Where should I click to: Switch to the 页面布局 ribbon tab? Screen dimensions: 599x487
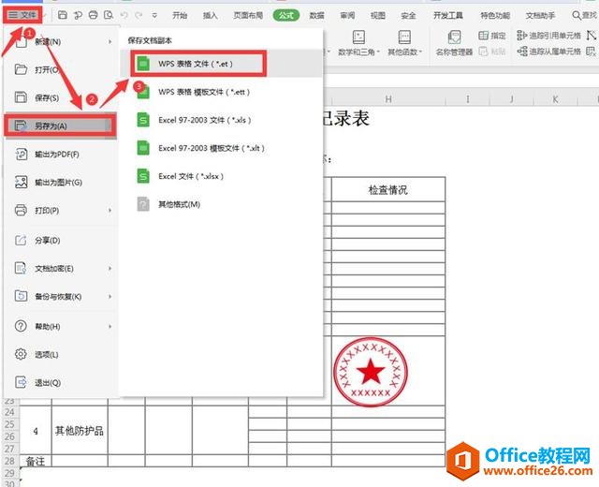tap(248, 15)
